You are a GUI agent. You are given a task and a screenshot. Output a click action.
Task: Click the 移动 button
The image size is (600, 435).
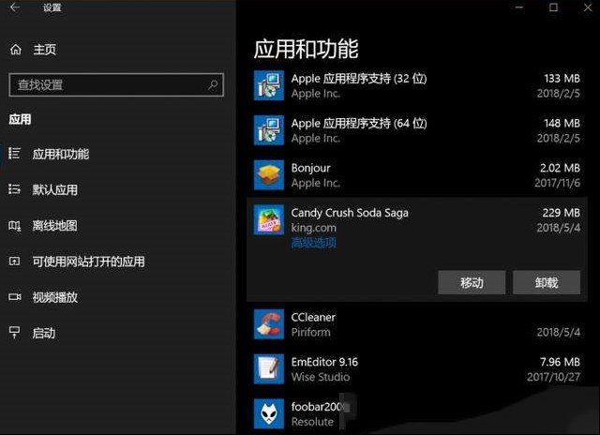point(472,283)
